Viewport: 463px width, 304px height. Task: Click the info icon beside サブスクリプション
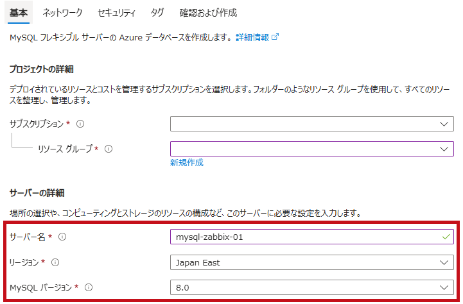coord(80,124)
